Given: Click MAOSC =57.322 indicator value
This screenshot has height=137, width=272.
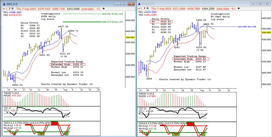Looking at the screenshot, I should point(12,95).
